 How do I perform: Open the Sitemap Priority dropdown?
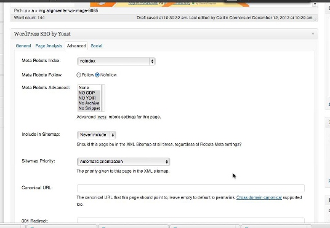123,162
